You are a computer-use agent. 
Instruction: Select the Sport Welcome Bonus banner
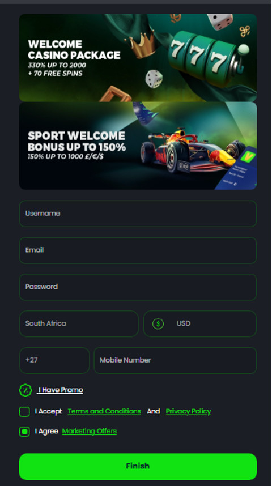pos(138,146)
